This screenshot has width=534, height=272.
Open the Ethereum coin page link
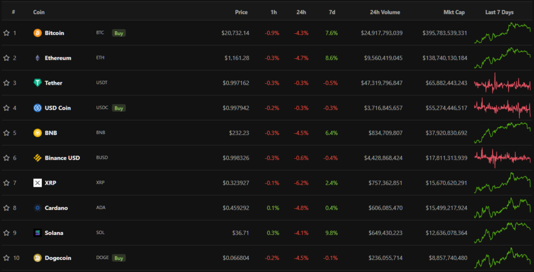pos(58,58)
